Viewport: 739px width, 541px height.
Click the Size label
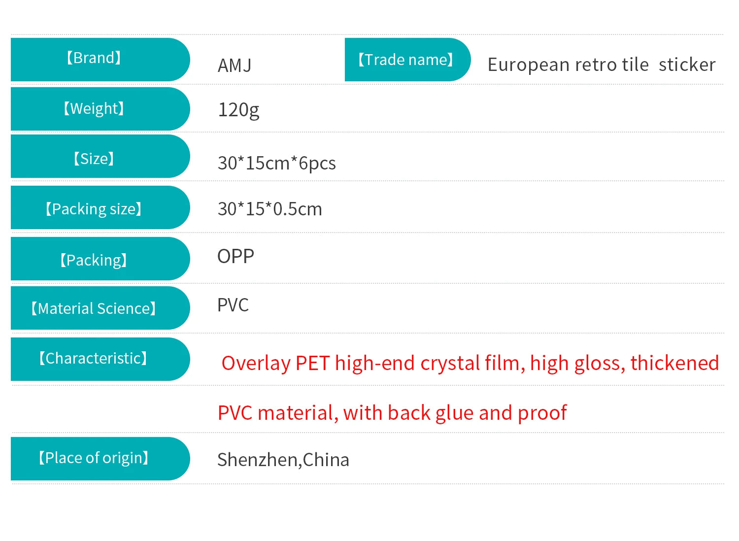(94, 159)
